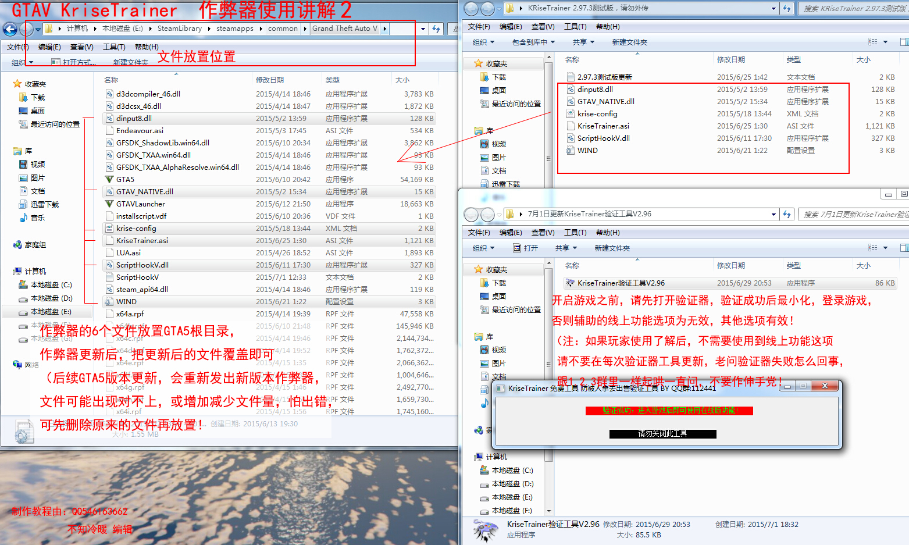Open the 组织 dropdown in KRiseTrainer 2.97.3 window
Viewport: 909px width, 545px height.
(483, 42)
